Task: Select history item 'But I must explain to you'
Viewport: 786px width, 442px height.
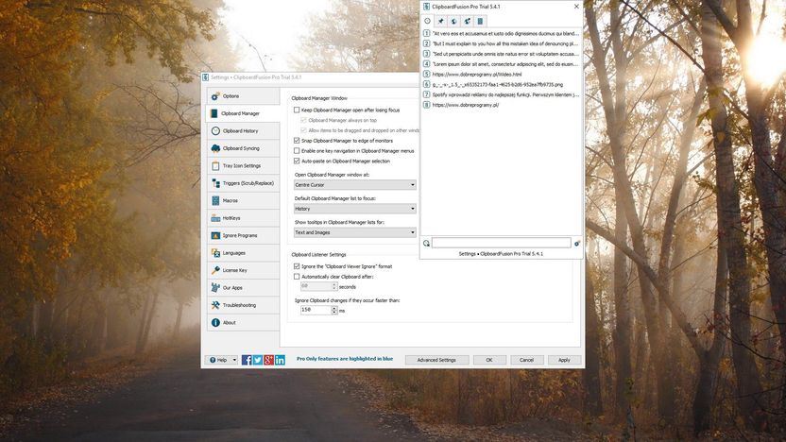Action: click(502, 43)
